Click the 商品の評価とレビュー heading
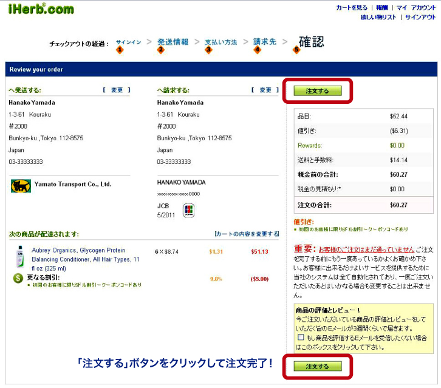 (328, 310)
